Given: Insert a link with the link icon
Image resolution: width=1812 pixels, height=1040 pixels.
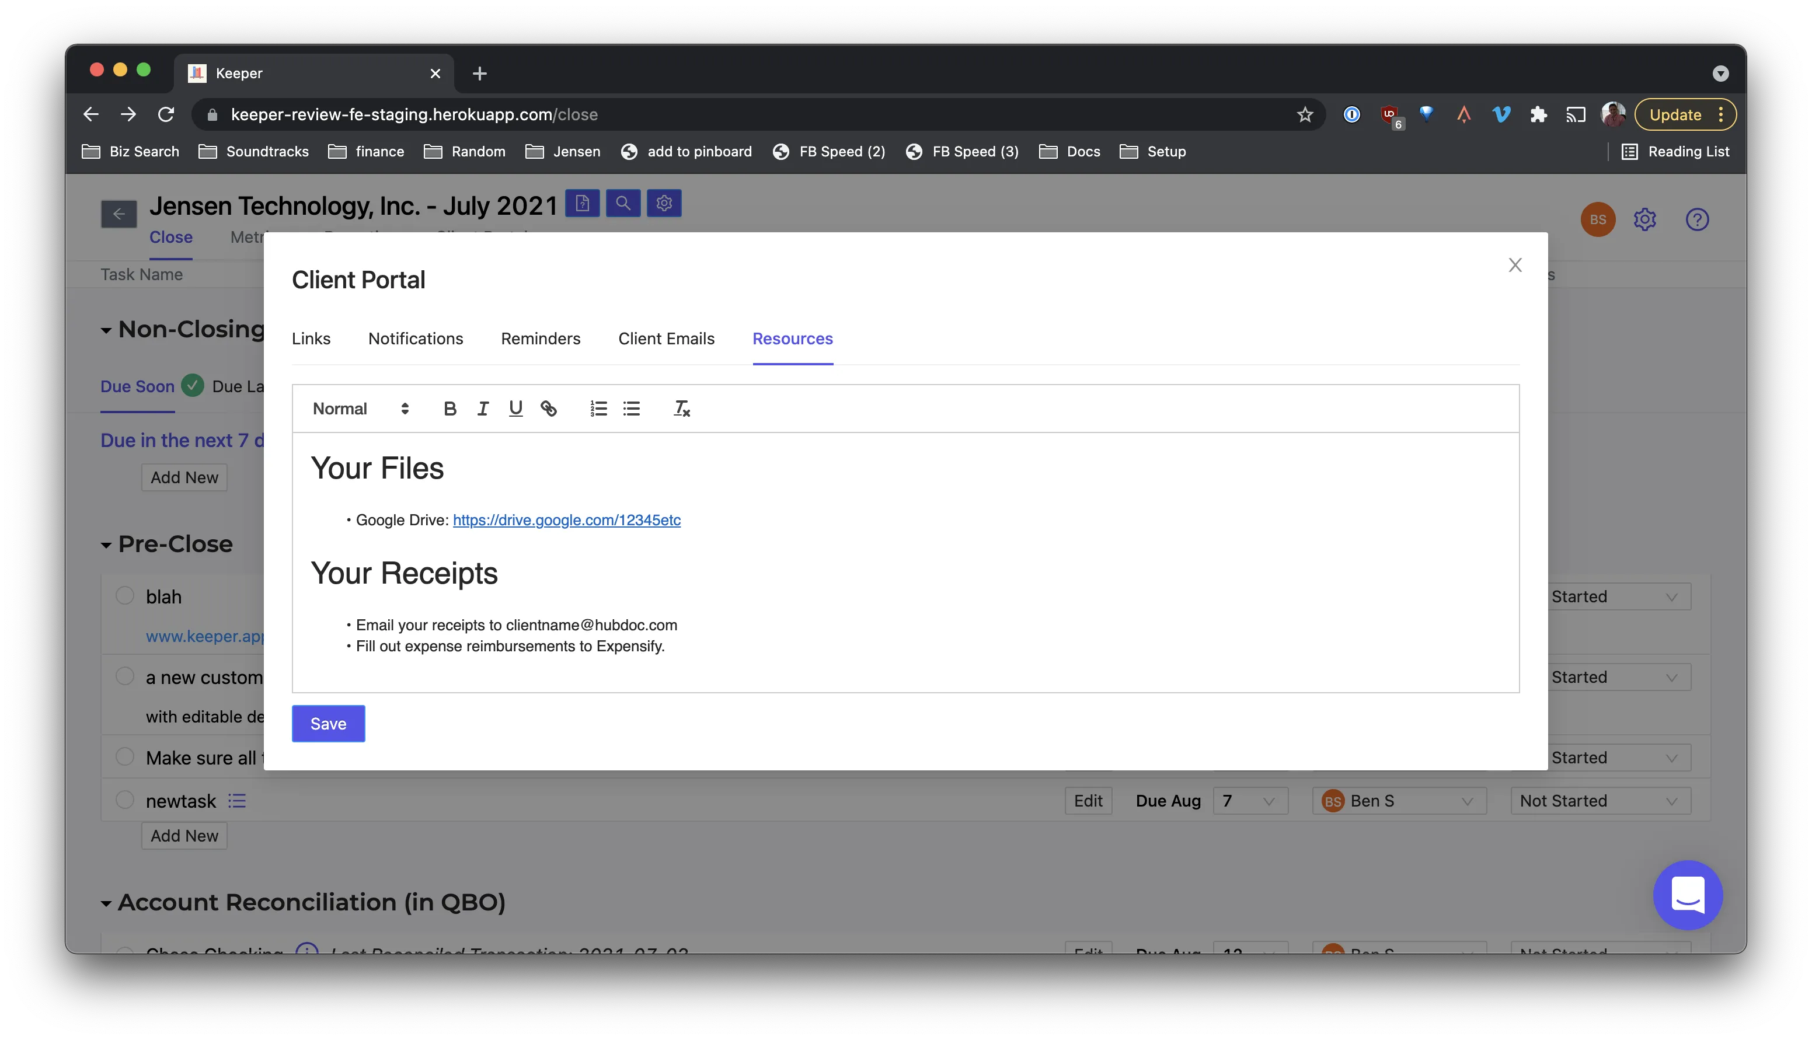Looking at the screenshot, I should pyautogui.click(x=549, y=409).
